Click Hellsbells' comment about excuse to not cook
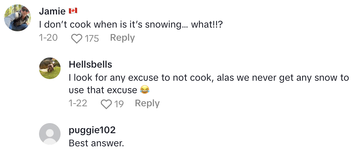The width and height of the screenshot is (356, 150). coord(209,78)
